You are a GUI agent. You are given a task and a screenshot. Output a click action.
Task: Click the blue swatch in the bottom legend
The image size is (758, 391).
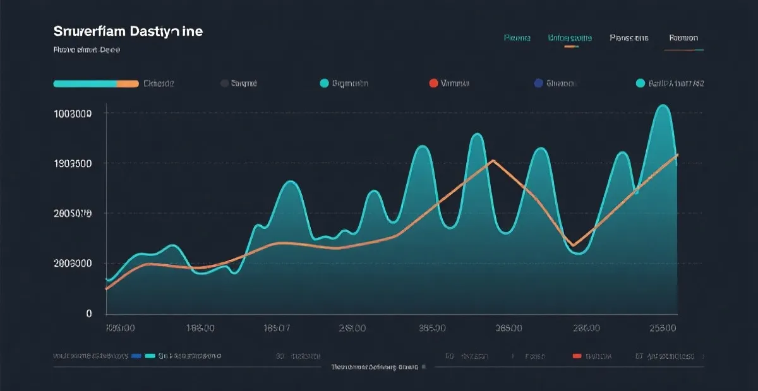click(x=136, y=356)
